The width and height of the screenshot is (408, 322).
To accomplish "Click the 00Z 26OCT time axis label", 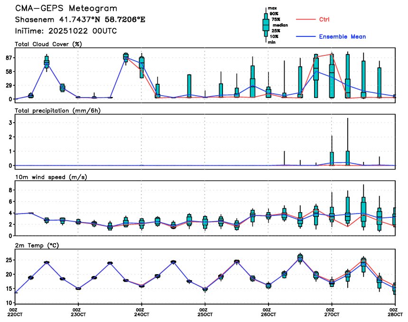I will click(x=269, y=312).
